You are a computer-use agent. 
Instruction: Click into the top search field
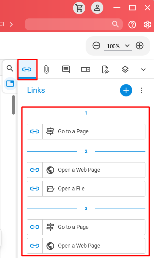(x=74, y=24)
